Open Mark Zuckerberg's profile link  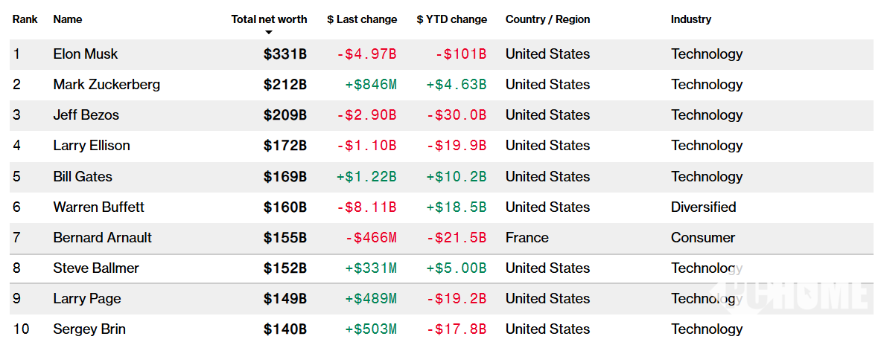pos(106,85)
